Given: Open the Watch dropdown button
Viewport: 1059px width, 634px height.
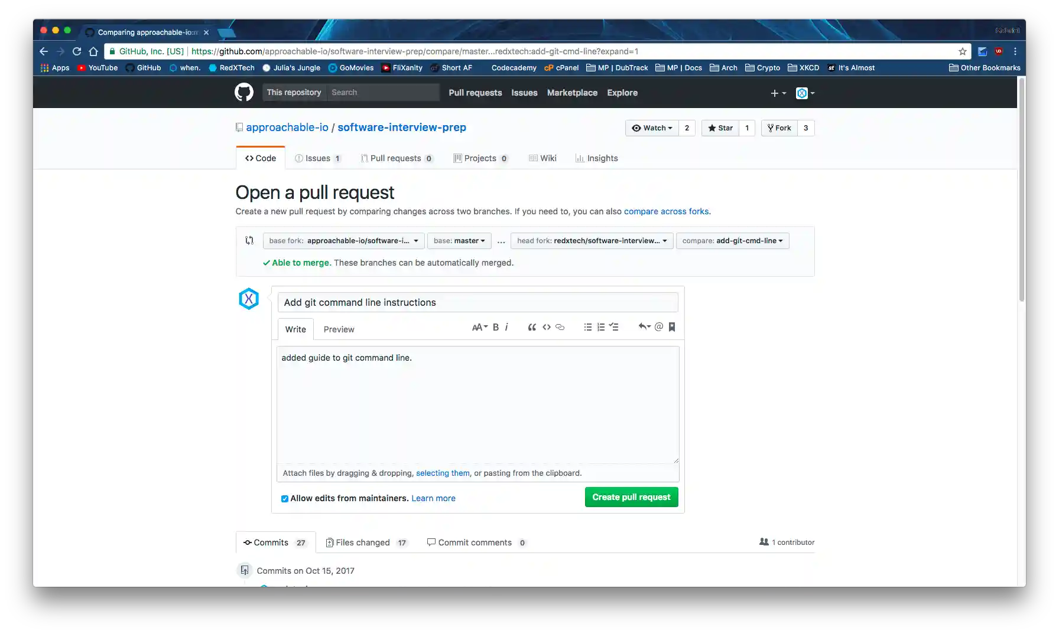Looking at the screenshot, I should (652, 128).
